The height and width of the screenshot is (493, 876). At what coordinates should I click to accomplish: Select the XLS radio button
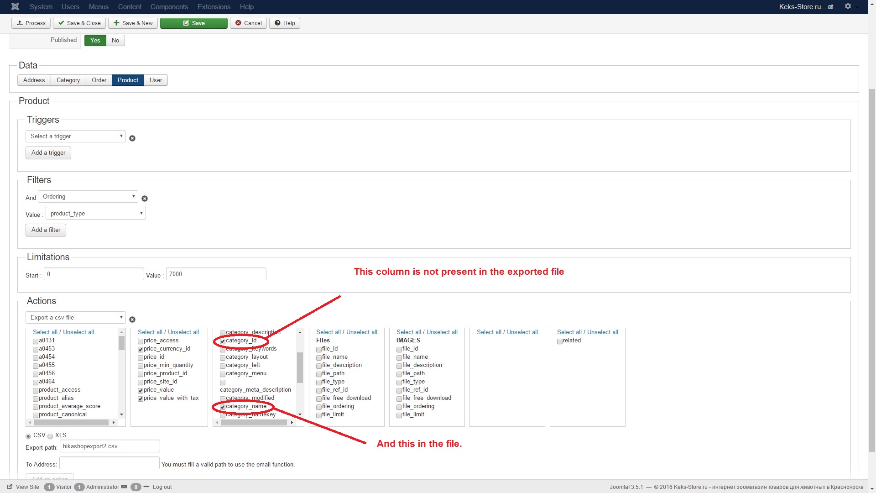50,436
